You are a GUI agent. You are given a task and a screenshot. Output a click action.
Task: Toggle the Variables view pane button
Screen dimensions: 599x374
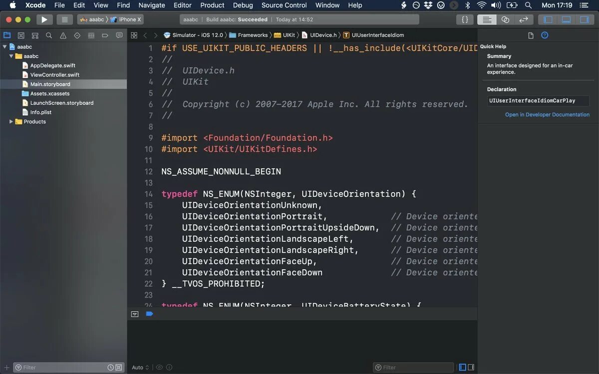click(x=463, y=368)
